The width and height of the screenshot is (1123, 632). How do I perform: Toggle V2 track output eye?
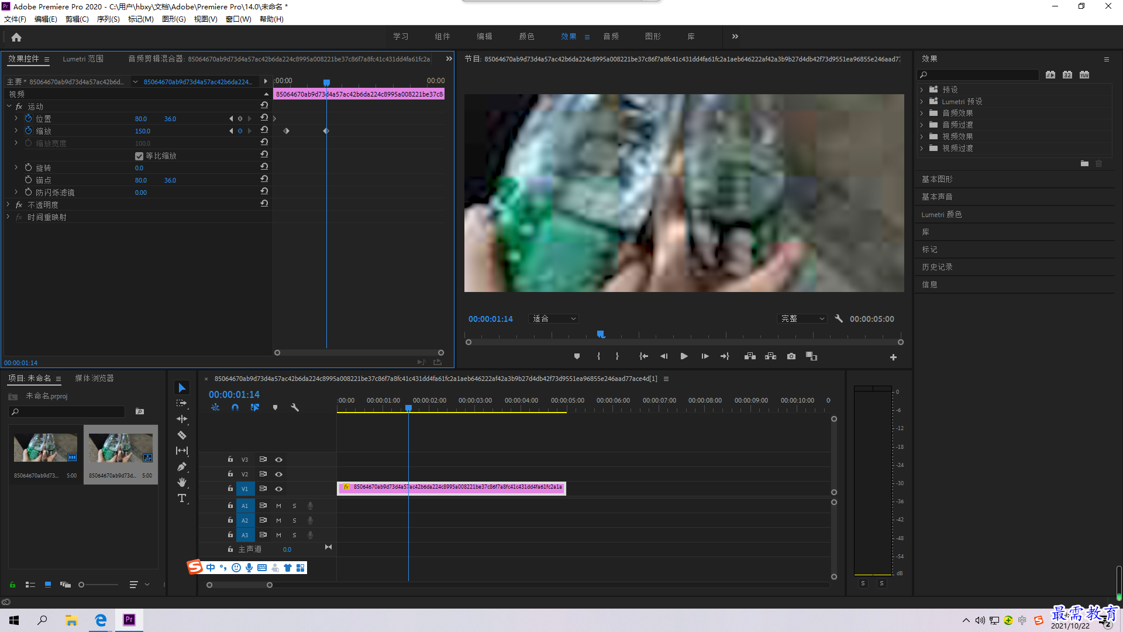[x=278, y=474]
